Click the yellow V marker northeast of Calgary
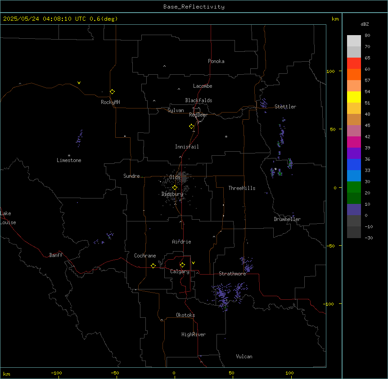The image size is (388, 379). click(x=193, y=263)
